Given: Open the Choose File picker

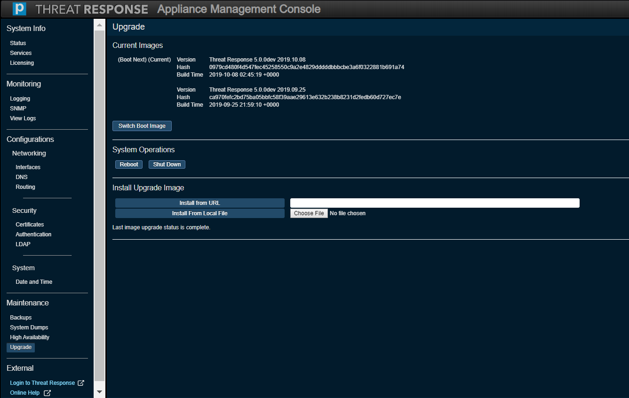Looking at the screenshot, I should (x=309, y=213).
